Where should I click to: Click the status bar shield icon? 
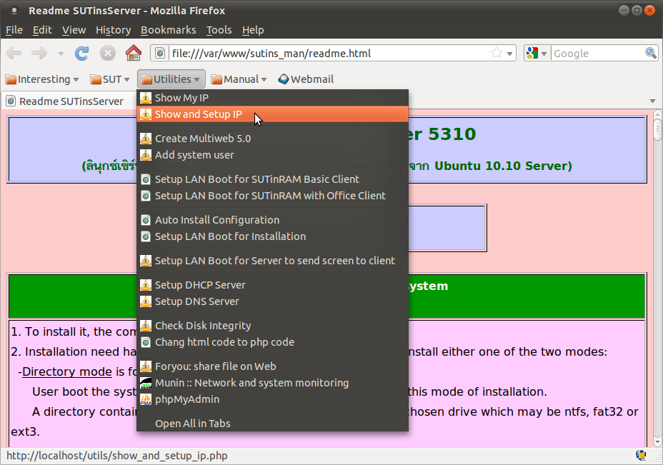tap(641, 455)
